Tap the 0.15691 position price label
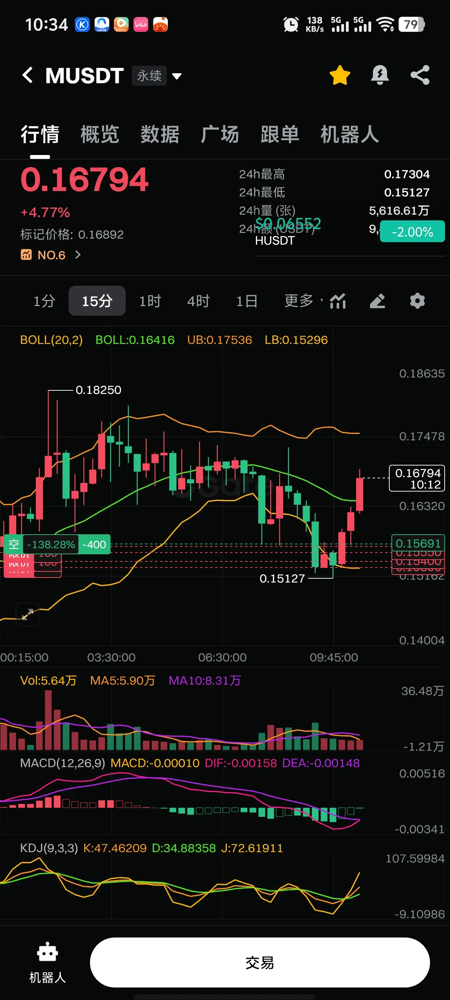 [418, 543]
